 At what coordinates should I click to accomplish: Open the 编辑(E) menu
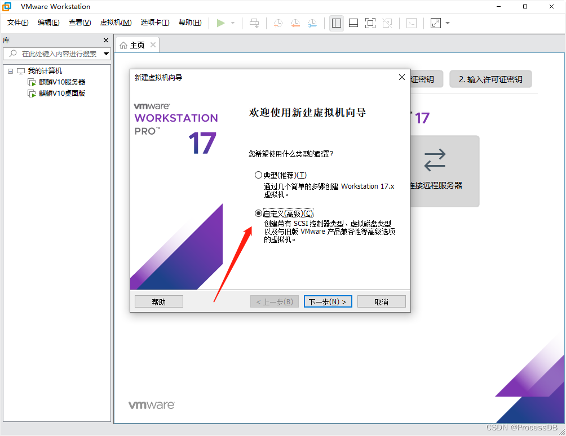(48, 23)
